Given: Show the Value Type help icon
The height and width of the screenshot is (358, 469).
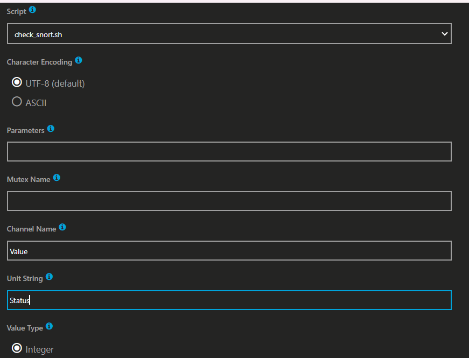Looking at the screenshot, I should 48,326.
